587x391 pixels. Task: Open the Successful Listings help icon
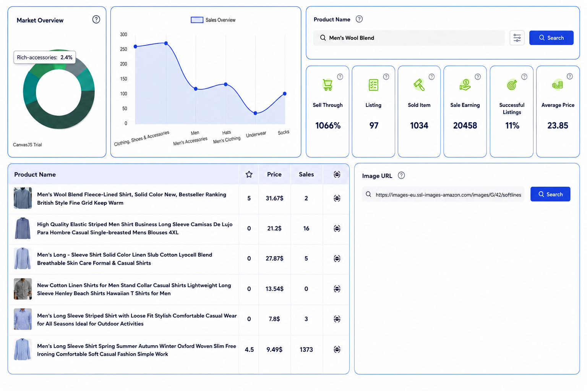(x=524, y=77)
